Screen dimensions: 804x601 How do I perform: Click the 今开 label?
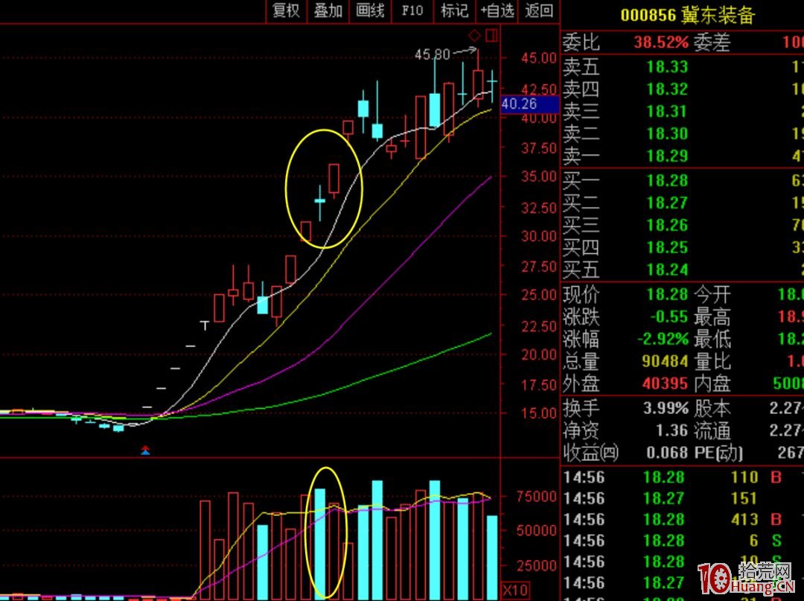(x=712, y=294)
